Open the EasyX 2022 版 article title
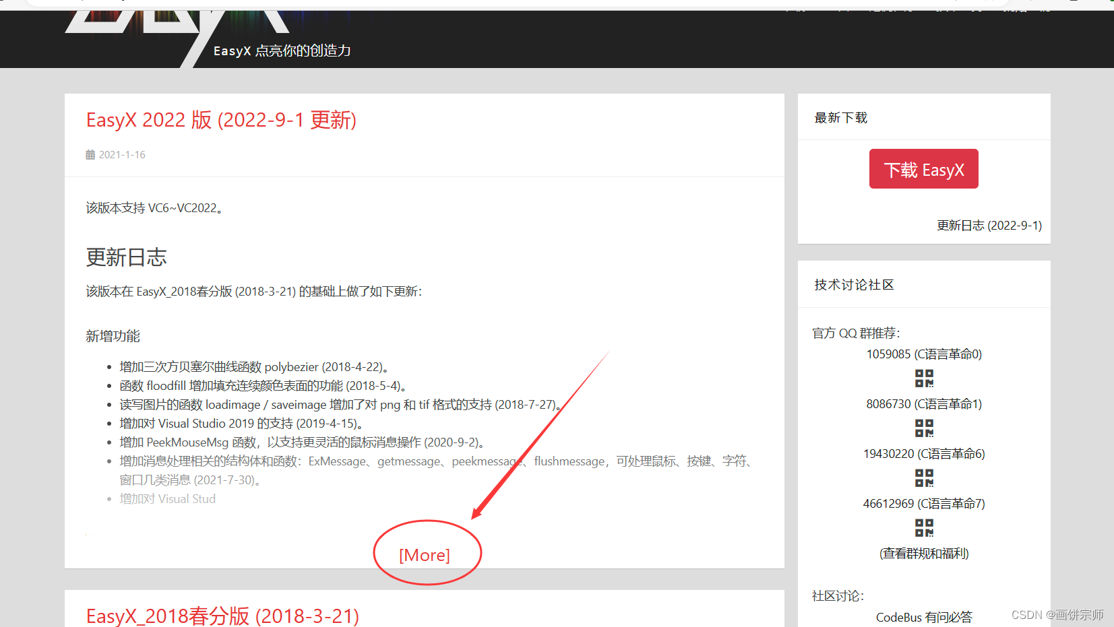1114x627 pixels. click(x=221, y=120)
